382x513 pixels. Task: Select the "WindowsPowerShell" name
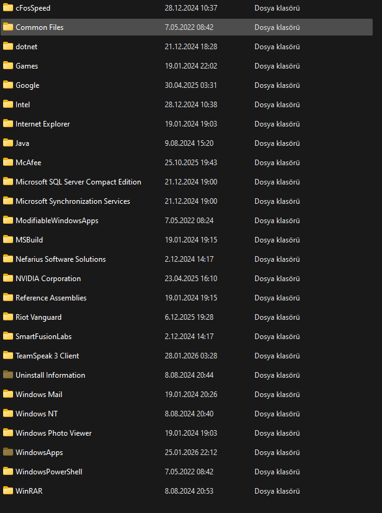[x=49, y=471]
